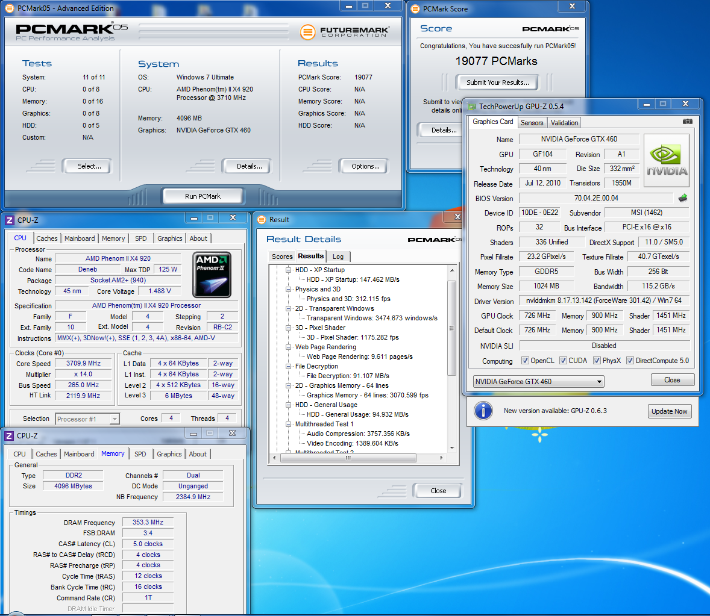Click the AMD Phenom II logo in CPU-Z
Viewport: 710px width, 616px height.
click(x=212, y=275)
